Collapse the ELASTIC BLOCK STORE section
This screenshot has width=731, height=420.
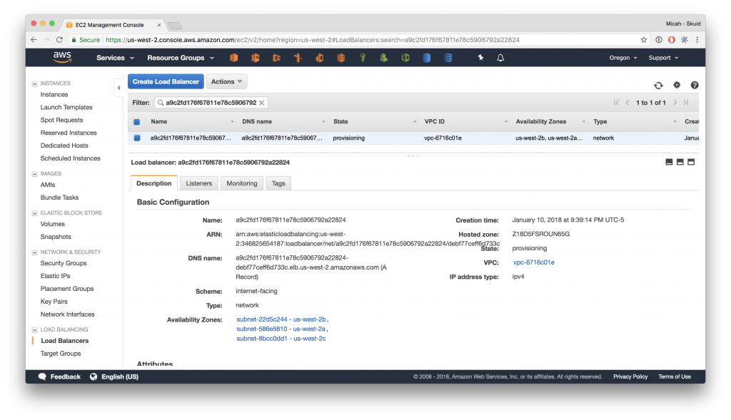pos(34,212)
